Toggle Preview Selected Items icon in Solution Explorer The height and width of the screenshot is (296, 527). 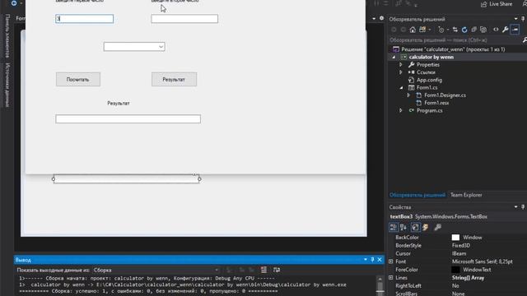coord(515,30)
